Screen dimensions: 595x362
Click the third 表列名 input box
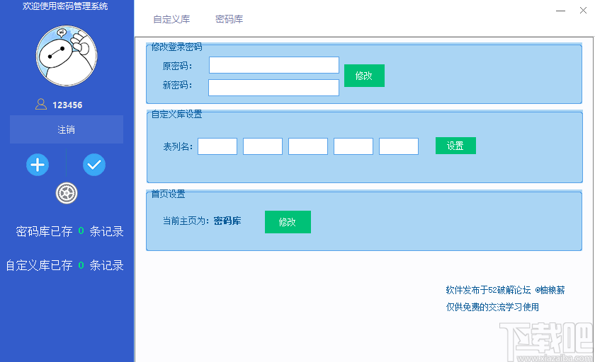[x=308, y=146]
